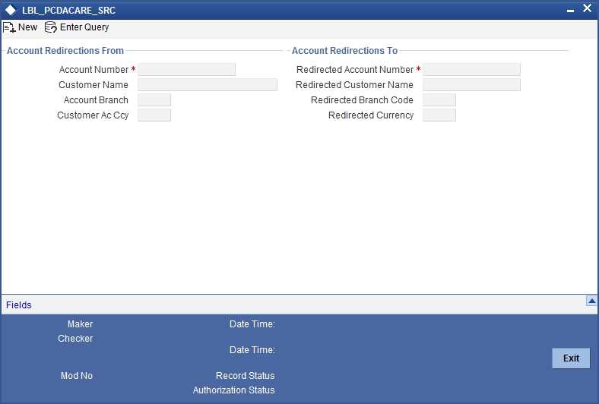Click the Date Time label next to Maker
This screenshot has height=404, width=599.
[x=252, y=324]
